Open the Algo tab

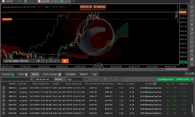point(94,74)
